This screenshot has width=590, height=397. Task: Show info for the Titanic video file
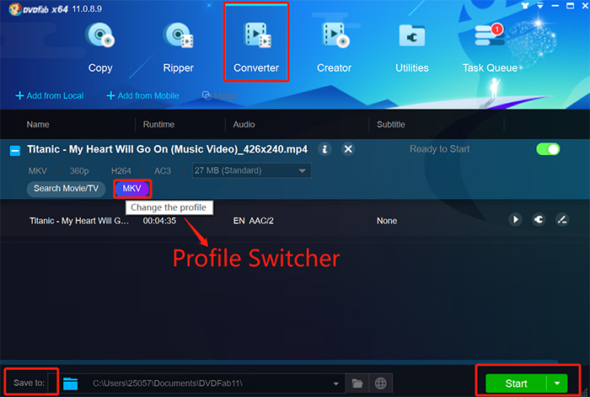[x=324, y=149]
